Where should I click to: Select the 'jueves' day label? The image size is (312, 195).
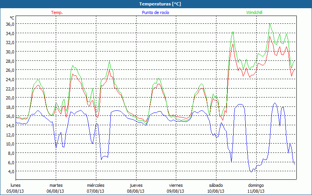[x=136, y=185]
